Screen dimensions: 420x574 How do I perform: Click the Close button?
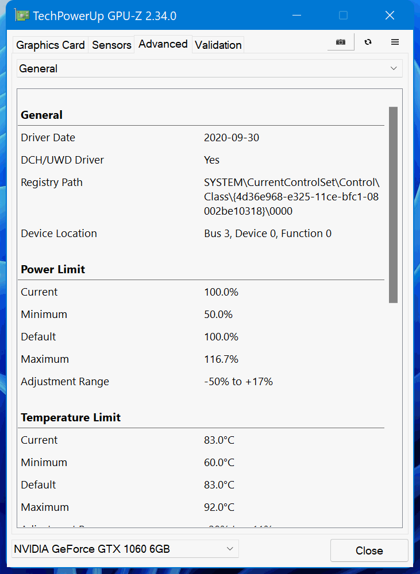click(x=369, y=550)
